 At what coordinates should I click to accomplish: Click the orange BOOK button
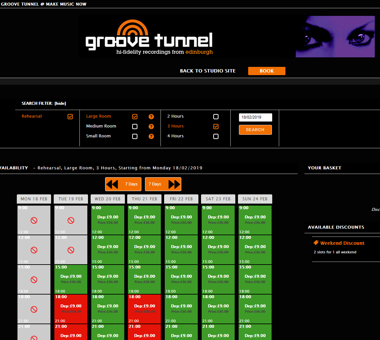(267, 71)
